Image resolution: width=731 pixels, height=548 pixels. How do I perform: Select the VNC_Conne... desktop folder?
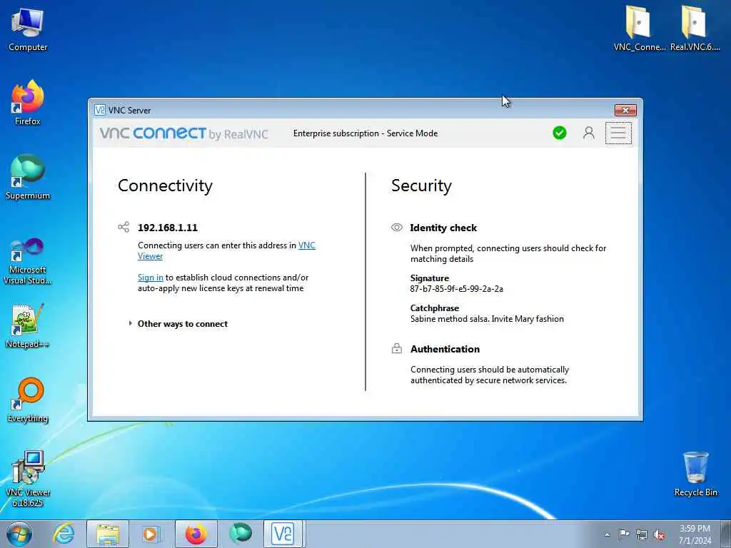click(x=639, y=28)
